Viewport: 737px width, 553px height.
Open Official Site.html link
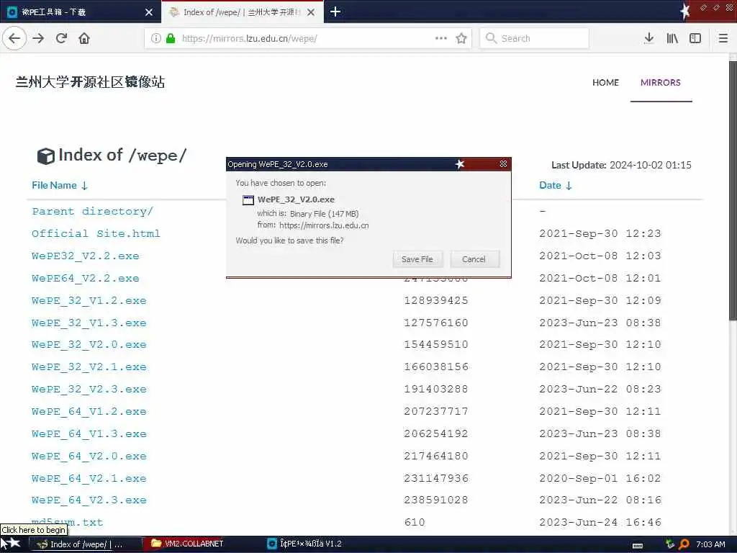pos(96,233)
